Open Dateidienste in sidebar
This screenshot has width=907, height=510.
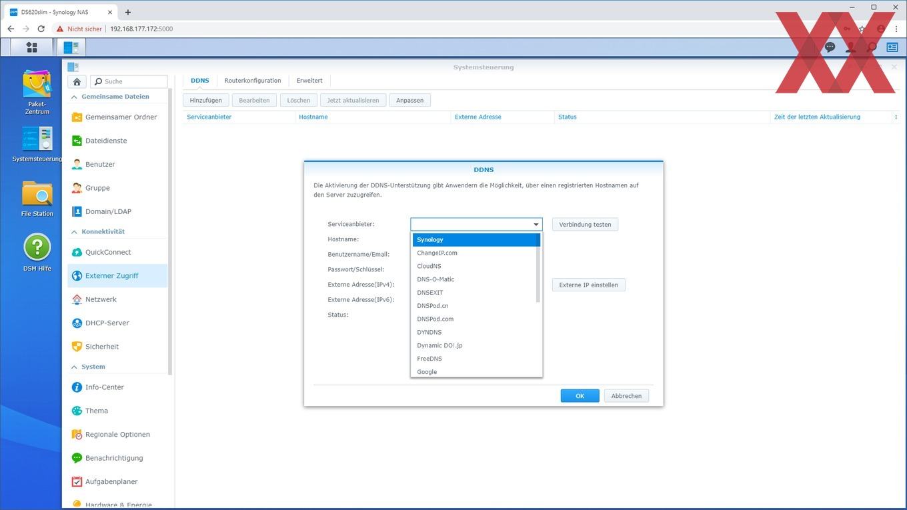point(117,141)
